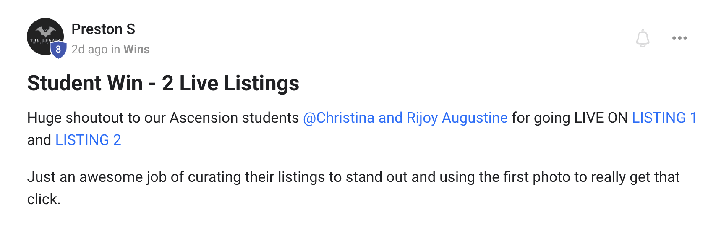Click the bat logo inside the avatar
This screenshot has width=716, height=226.
tap(45, 31)
